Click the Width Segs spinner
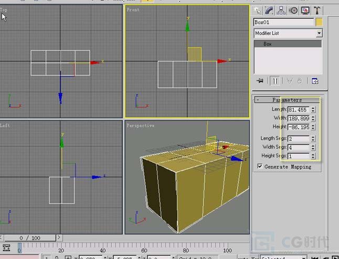The height and width of the screenshot is (259, 339). (313, 148)
